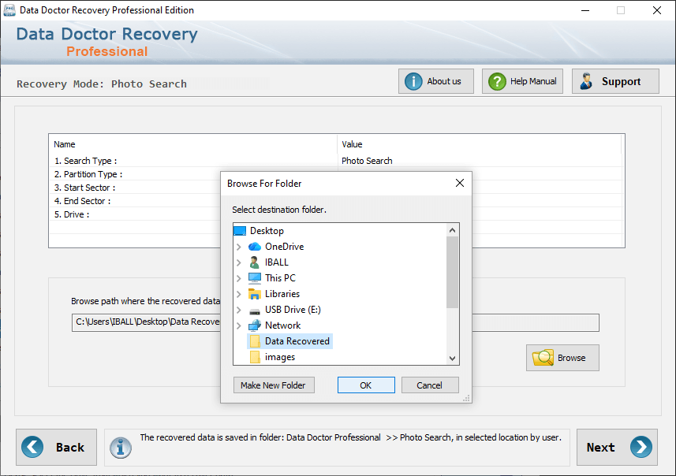Click the Next arrow icon
Viewport: 676px width, 476px height.
click(x=641, y=447)
